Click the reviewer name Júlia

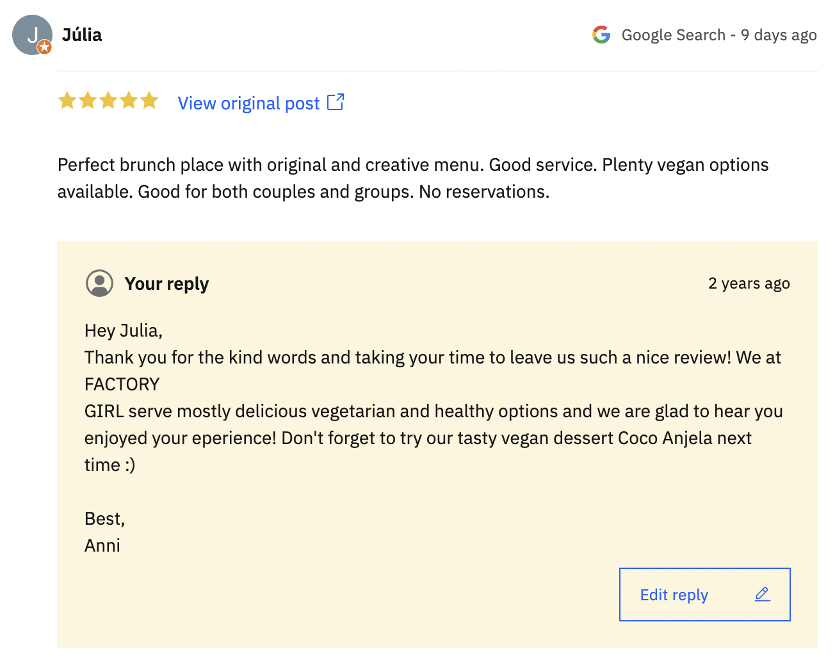(x=82, y=35)
